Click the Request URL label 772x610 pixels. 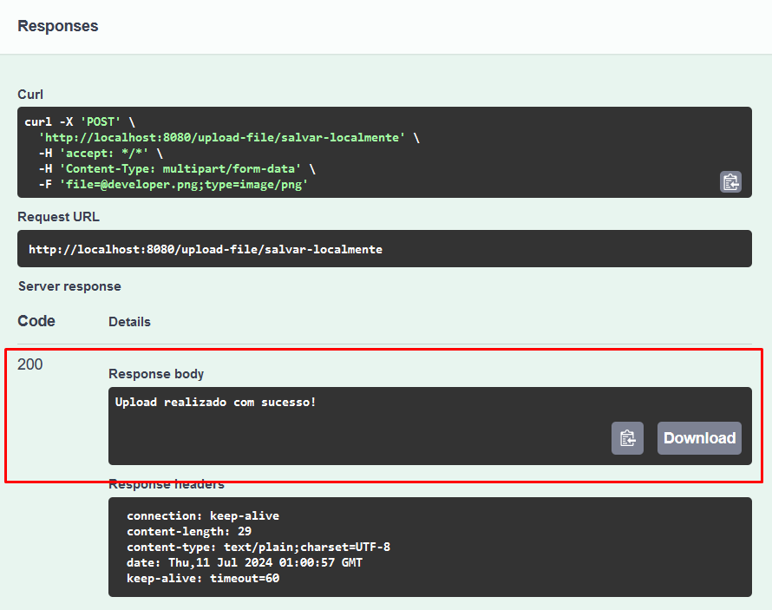point(59,217)
